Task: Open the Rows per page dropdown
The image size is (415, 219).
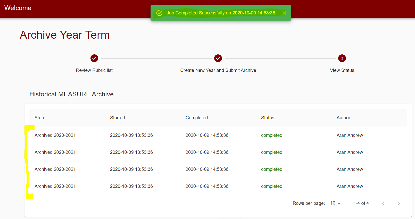Action: pyautogui.click(x=336, y=203)
